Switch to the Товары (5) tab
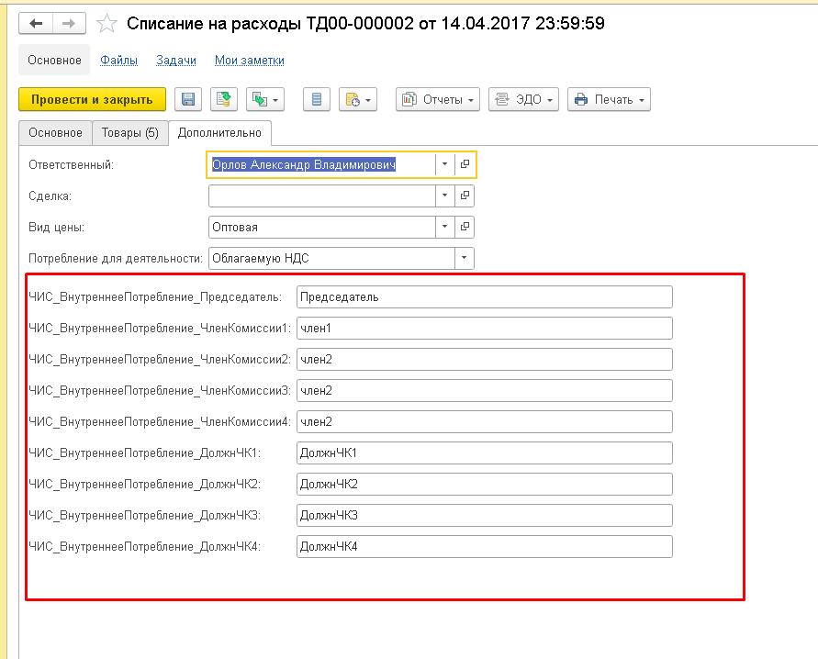This screenshot has width=818, height=659. [129, 133]
